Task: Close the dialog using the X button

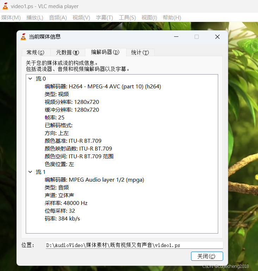Action: tap(217, 37)
